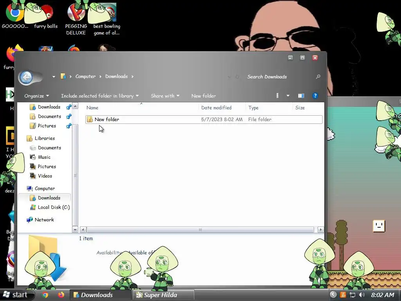
Task: Open the Music library
Action: coord(44,157)
